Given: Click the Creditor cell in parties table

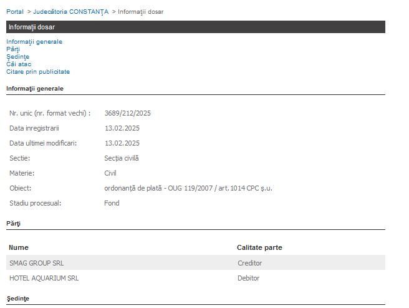Looking at the screenshot, I should pos(249,263).
